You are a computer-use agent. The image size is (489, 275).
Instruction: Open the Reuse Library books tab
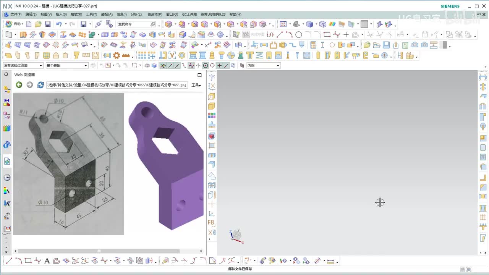7,128
